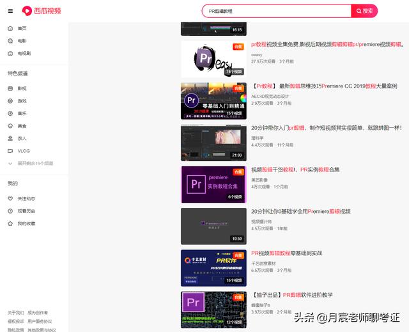Open 用户服务协议 footer link
The height and width of the screenshot is (332, 409).
pyautogui.click(x=40, y=321)
